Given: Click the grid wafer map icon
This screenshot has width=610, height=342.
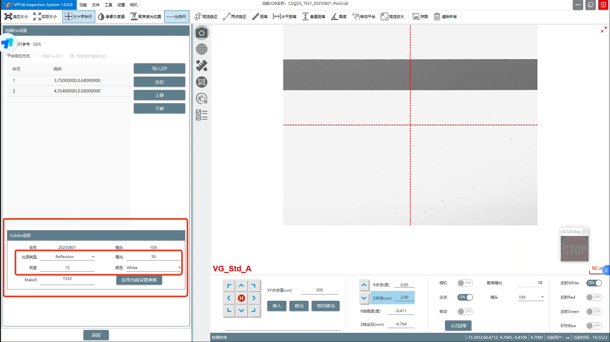Looking at the screenshot, I should [x=202, y=49].
